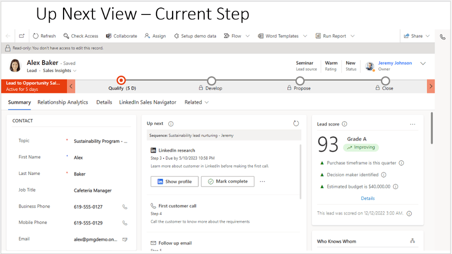The image size is (452, 254).
Task: Mark the LinkedIn research step complete
Action: coord(227,181)
